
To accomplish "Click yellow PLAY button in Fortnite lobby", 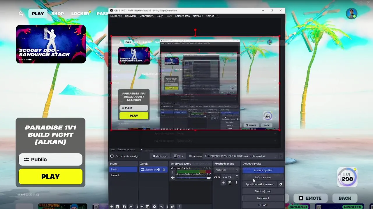I will [50, 176].
